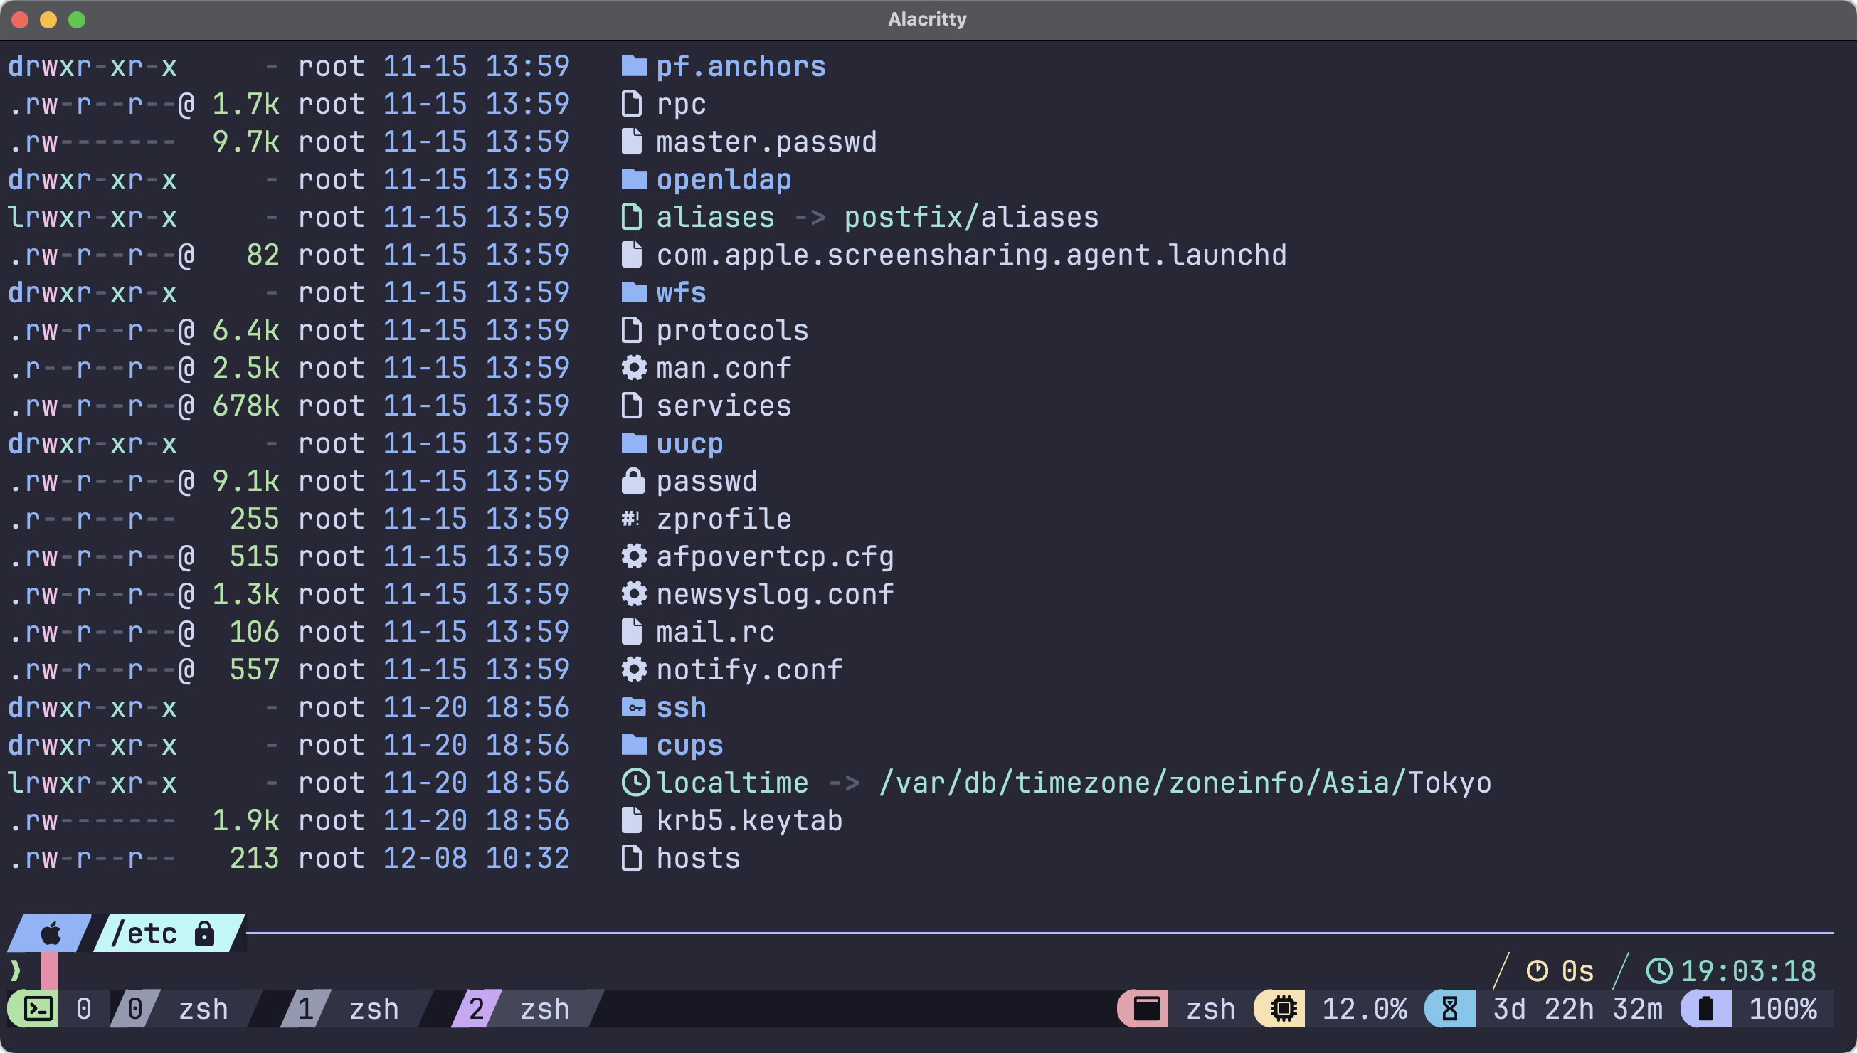1857x1053 pixels.
Task: Click the lock icon in the /etc prompt
Action: [205, 933]
